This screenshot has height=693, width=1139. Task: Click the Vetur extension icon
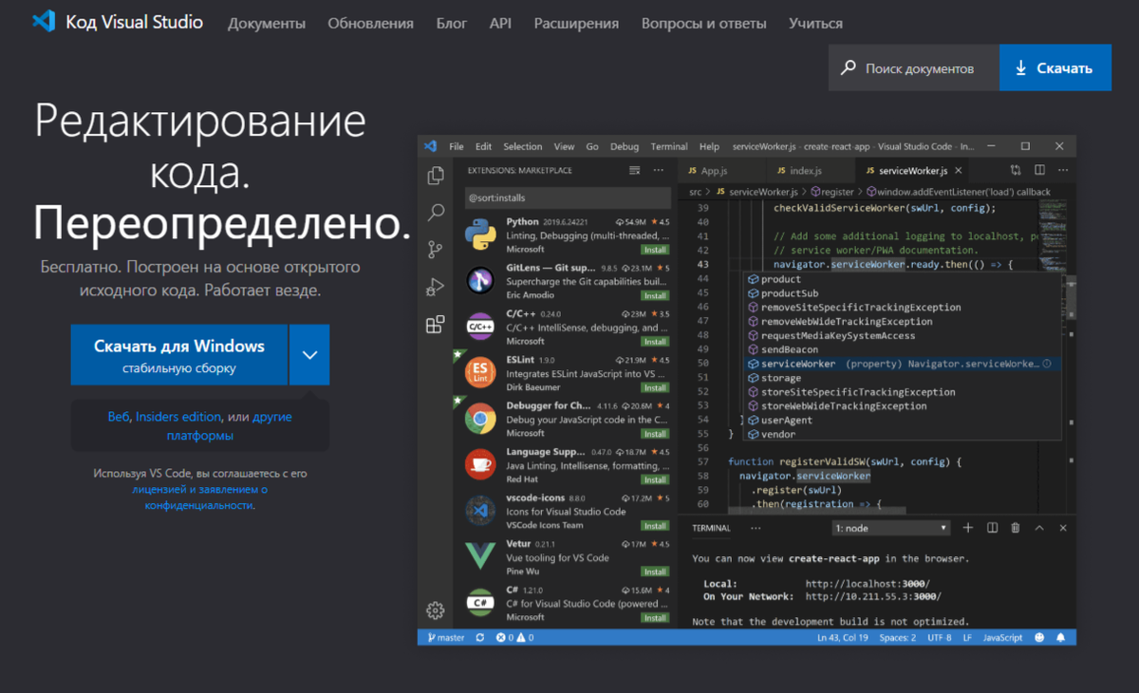coord(480,556)
